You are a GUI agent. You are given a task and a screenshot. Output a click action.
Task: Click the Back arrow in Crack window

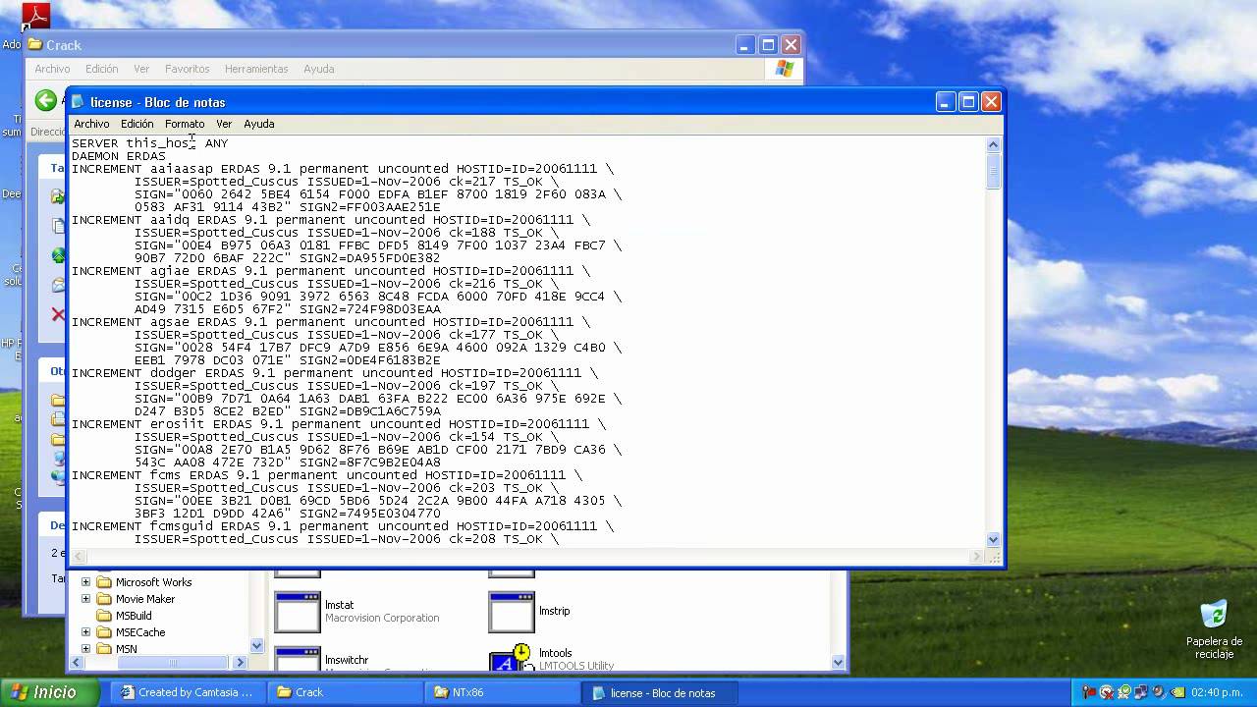click(x=46, y=100)
